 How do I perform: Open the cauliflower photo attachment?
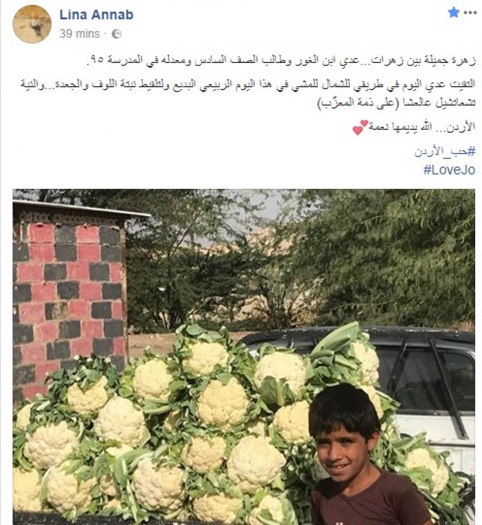coord(244,357)
